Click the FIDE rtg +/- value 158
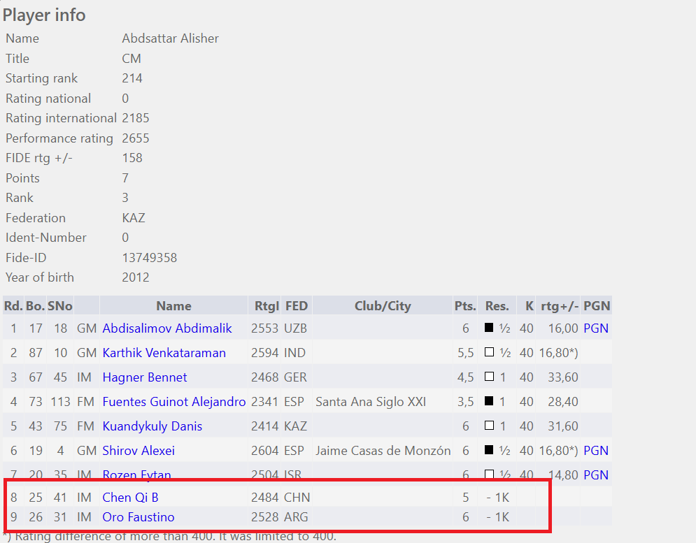Image resolution: width=696 pixels, height=543 pixels. 132,158
